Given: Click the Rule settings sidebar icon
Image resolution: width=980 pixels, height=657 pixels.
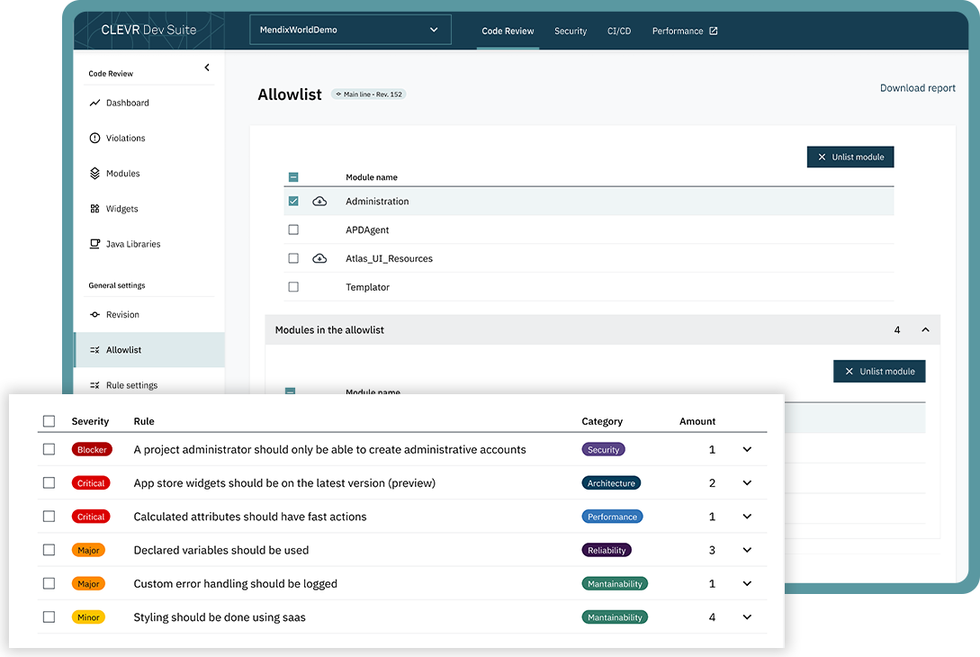Looking at the screenshot, I should pyautogui.click(x=94, y=385).
